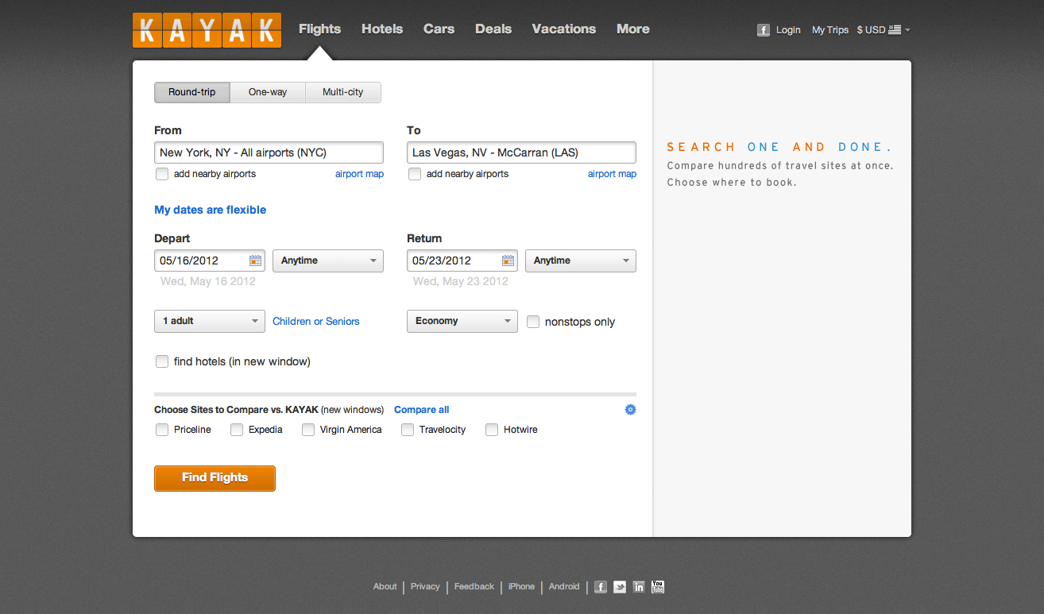1044x614 pixels.
Task: Select the Multi-city tab
Action: (343, 92)
